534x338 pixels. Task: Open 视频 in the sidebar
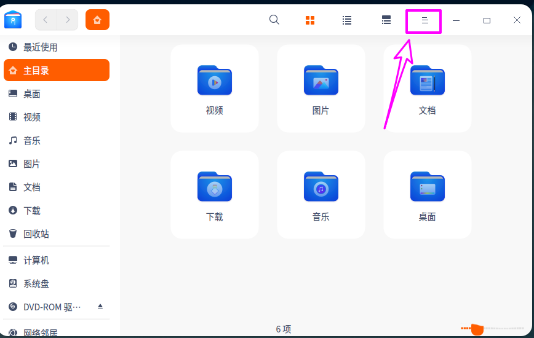tap(57, 117)
